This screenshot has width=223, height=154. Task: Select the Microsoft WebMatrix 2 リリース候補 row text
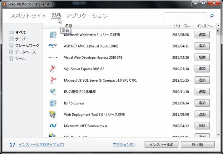pyautogui.click(x=92, y=35)
